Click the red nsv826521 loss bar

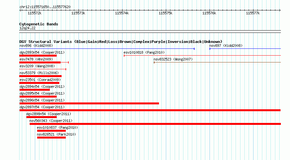[51, 138]
